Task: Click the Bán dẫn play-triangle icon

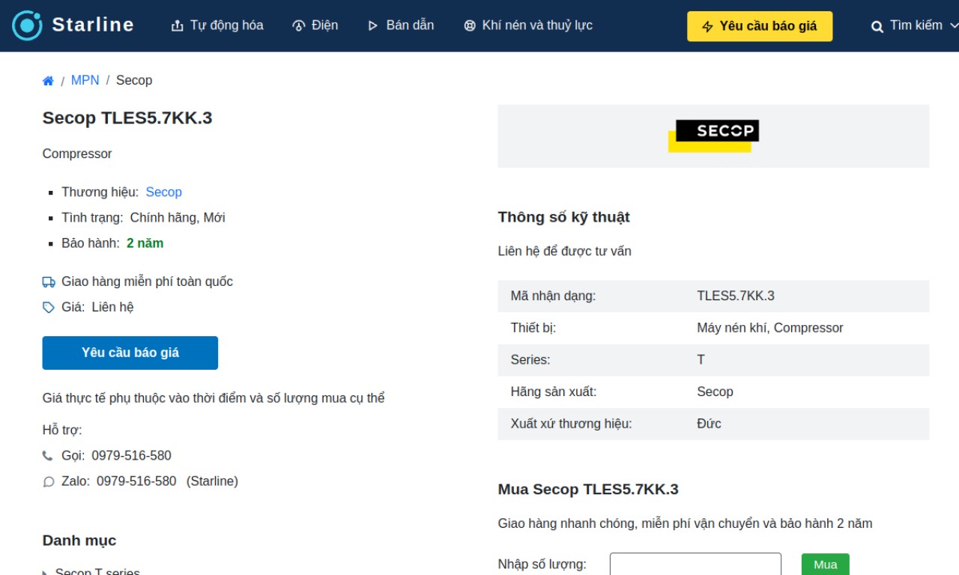Action: pos(373,26)
